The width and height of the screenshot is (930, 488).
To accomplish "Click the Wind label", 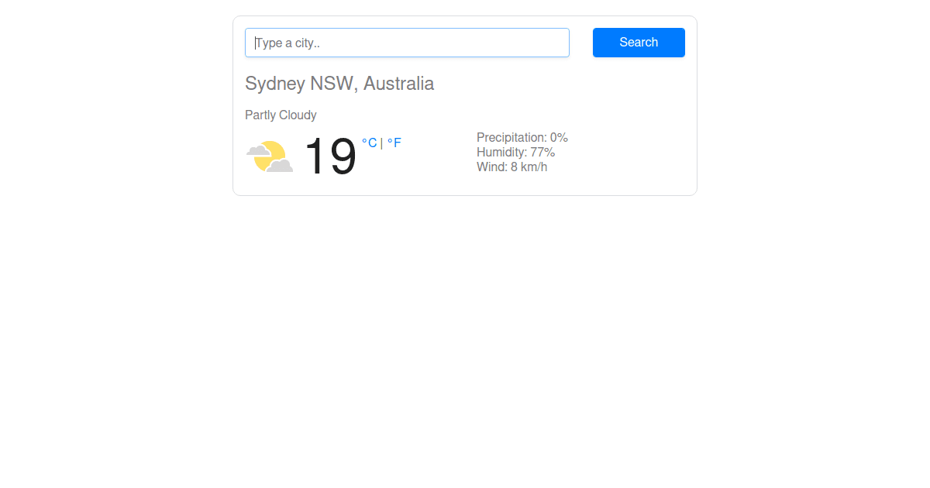I will [x=491, y=167].
